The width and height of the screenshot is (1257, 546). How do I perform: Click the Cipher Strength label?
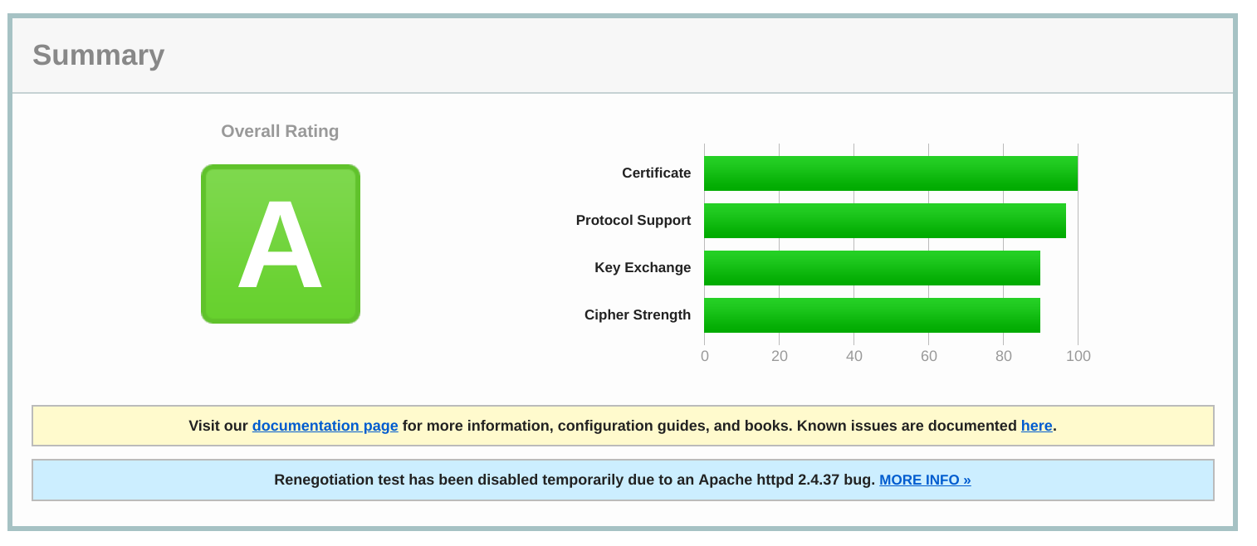(638, 314)
